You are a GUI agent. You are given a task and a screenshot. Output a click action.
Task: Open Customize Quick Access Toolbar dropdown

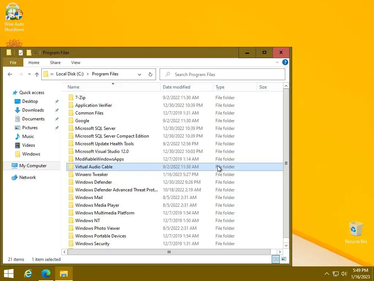click(x=35, y=53)
